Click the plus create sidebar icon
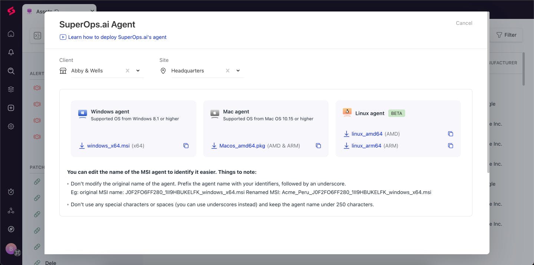 tap(11, 108)
